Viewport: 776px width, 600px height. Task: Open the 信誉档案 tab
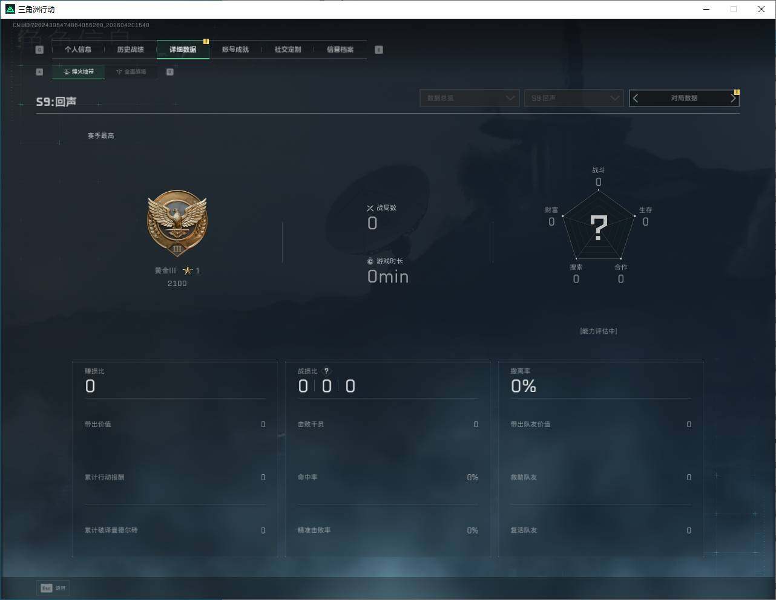340,50
